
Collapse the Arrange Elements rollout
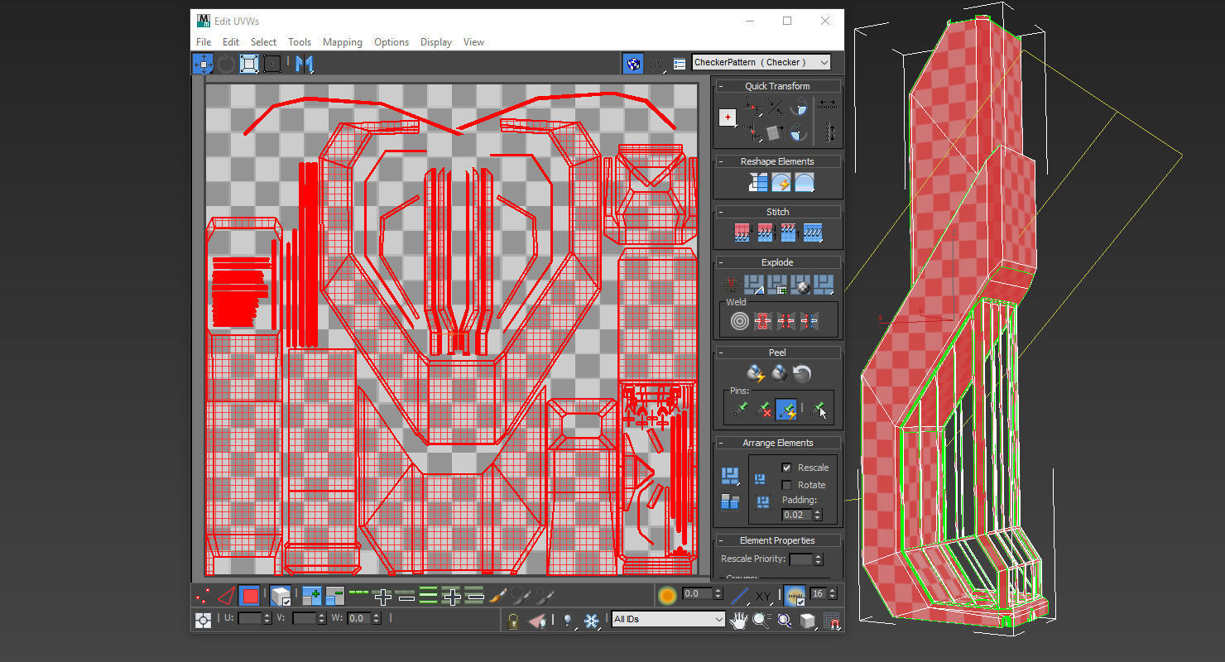[777, 443]
